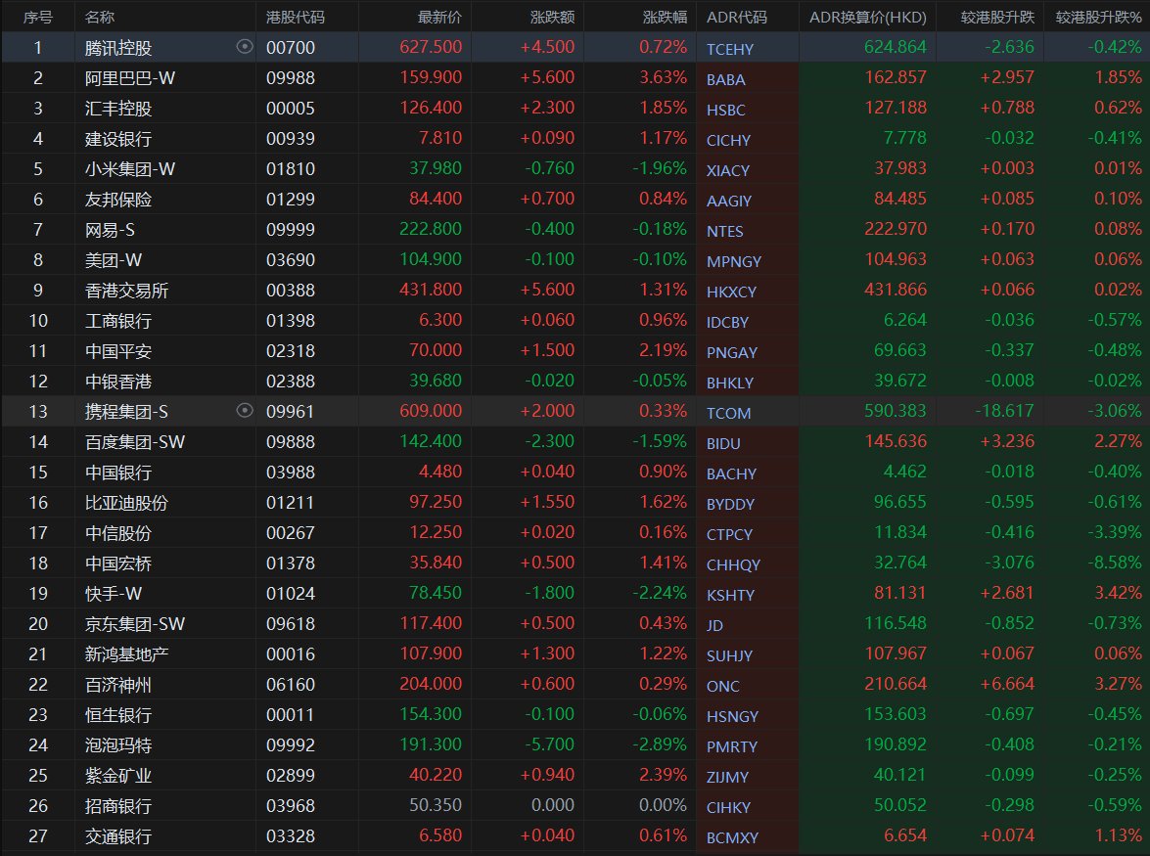Click the circle icon beside 携程集团-S
Viewport: 1150px width, 856px height.
[245, 411]
